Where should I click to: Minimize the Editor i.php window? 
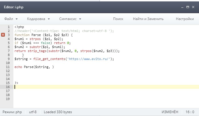182,7
